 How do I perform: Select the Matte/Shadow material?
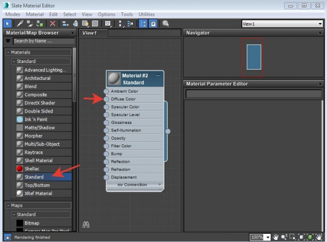coord(44,127)
